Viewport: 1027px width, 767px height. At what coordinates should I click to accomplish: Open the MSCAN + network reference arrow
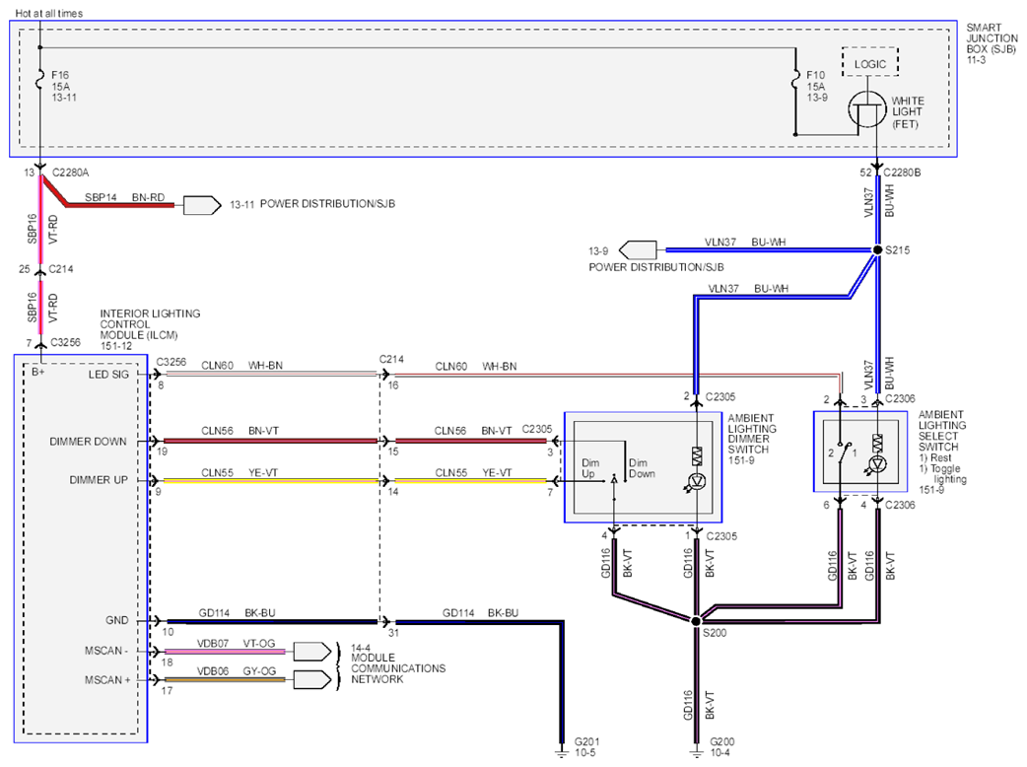312,680
